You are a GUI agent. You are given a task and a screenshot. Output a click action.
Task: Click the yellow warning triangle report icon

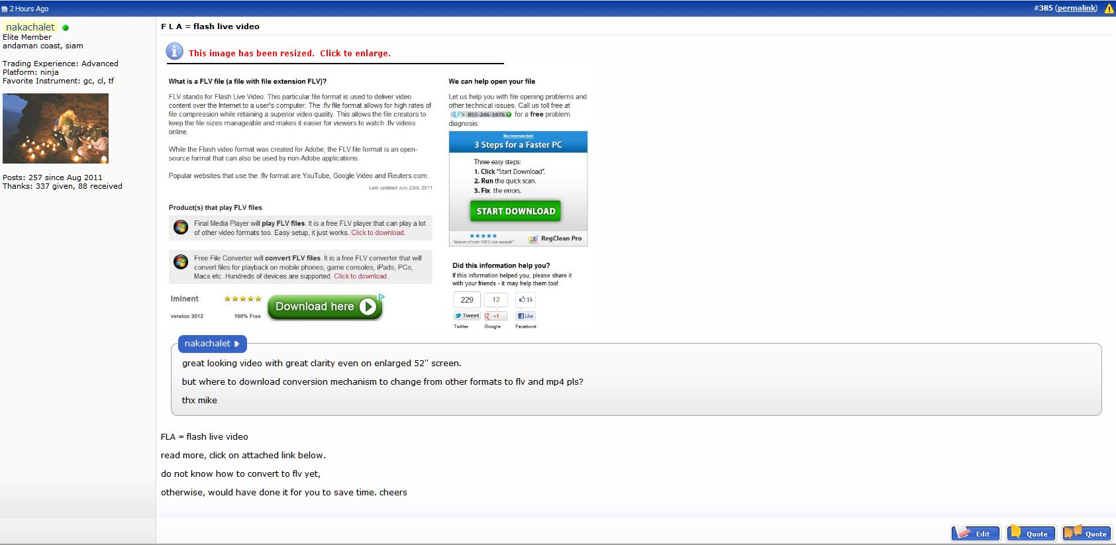point(1109,9)
